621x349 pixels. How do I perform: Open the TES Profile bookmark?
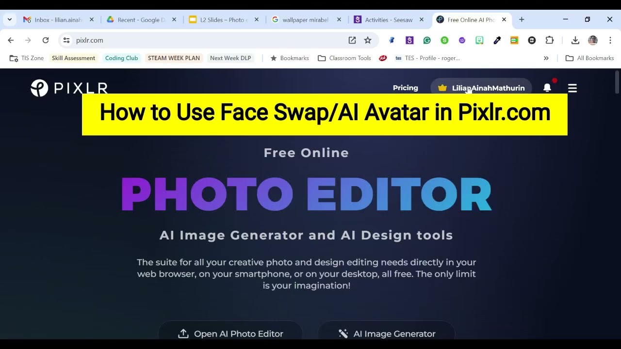tap(427, 58)
